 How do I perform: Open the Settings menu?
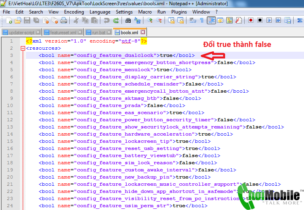[124, 12]
